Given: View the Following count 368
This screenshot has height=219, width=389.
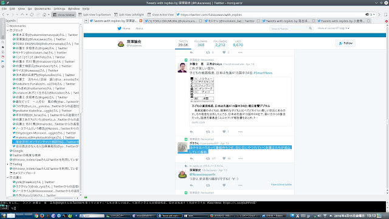Looking at the screenshot, I should [201, 43].
